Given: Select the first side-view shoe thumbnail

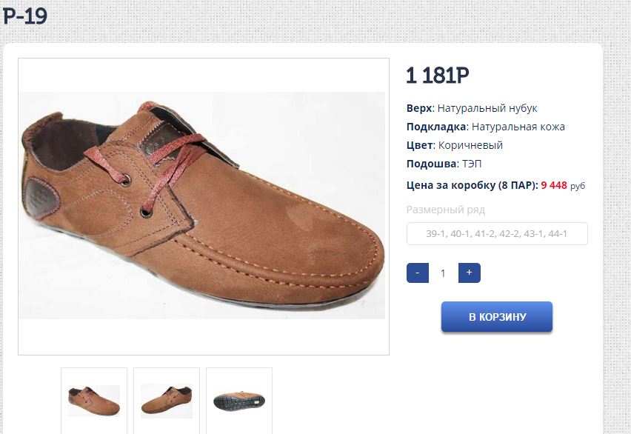Looking at the screenshot, I should click(94, 401).
